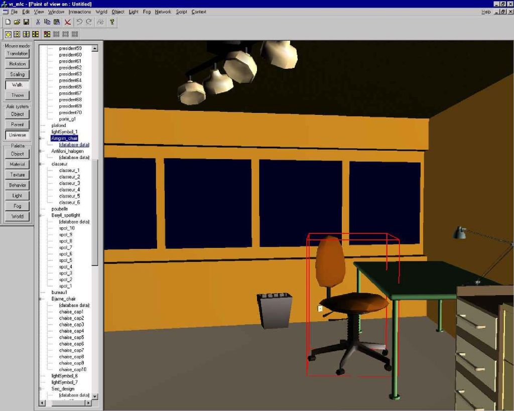Switch axis system to Parent

coord(18,124)
